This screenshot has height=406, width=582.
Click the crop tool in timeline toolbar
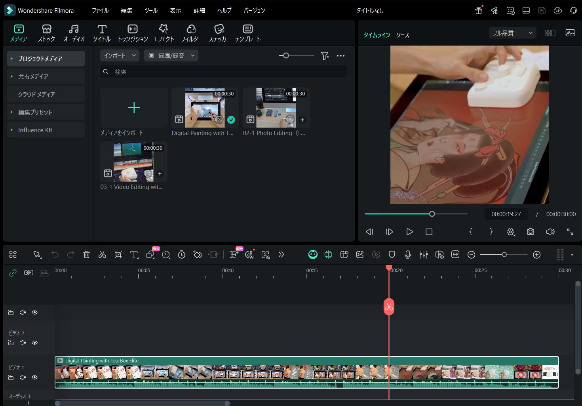[x=118, y=255]
